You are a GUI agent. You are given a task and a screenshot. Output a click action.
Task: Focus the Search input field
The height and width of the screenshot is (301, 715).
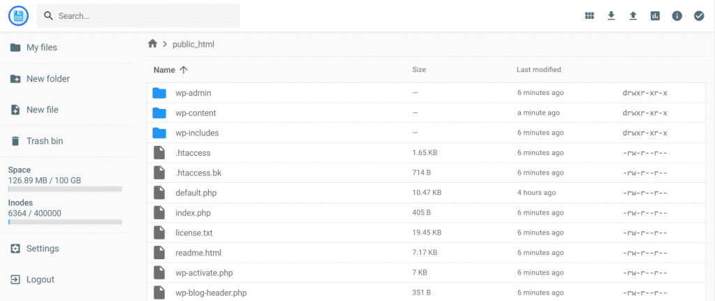[140, 15]
